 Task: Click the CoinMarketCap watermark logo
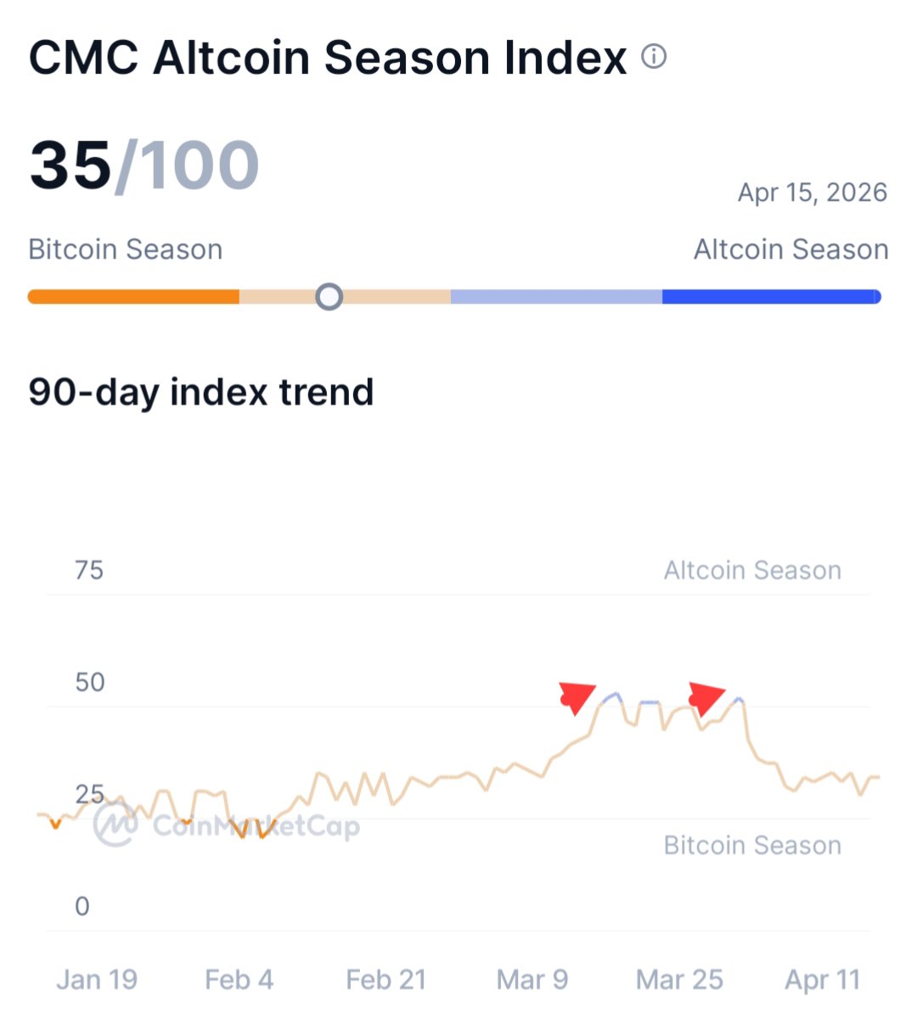pos(116,824)
